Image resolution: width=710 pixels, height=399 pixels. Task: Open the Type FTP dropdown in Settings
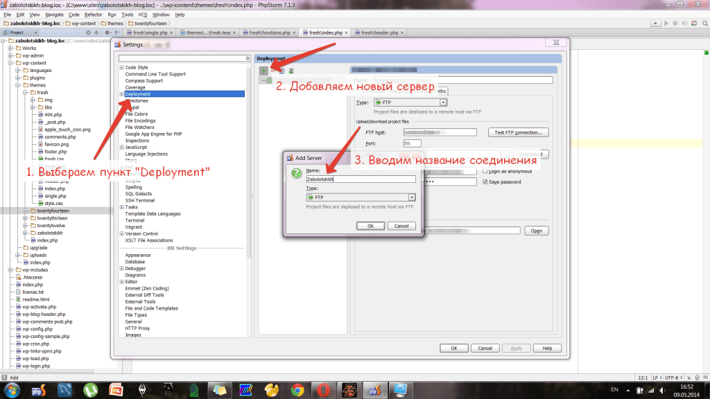coord(443,103)
